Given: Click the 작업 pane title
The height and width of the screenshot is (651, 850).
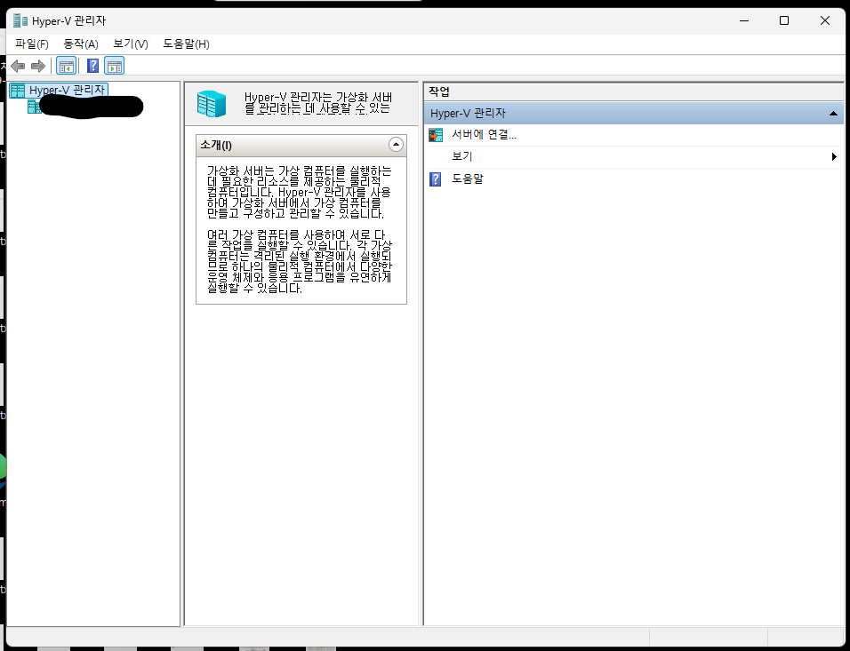Looking at the screenshot, I should 439,91.
